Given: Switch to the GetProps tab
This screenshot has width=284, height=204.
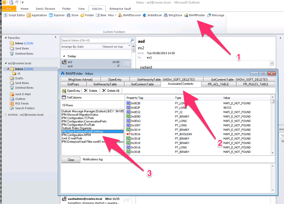Looking at the screenshot, I should (x=73, y=84).
